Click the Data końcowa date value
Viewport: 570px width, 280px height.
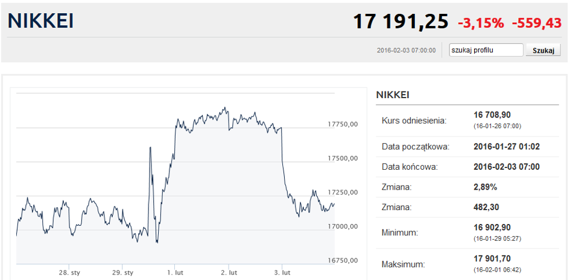[x=507, y=167]
